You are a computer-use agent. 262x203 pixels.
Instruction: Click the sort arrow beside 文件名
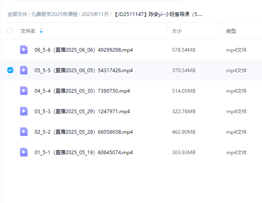click(41, 31)
